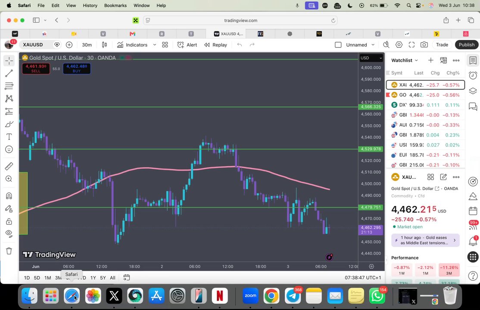
Task: Change the 30m timeframe interval
Action: click(x=87, y=45)
